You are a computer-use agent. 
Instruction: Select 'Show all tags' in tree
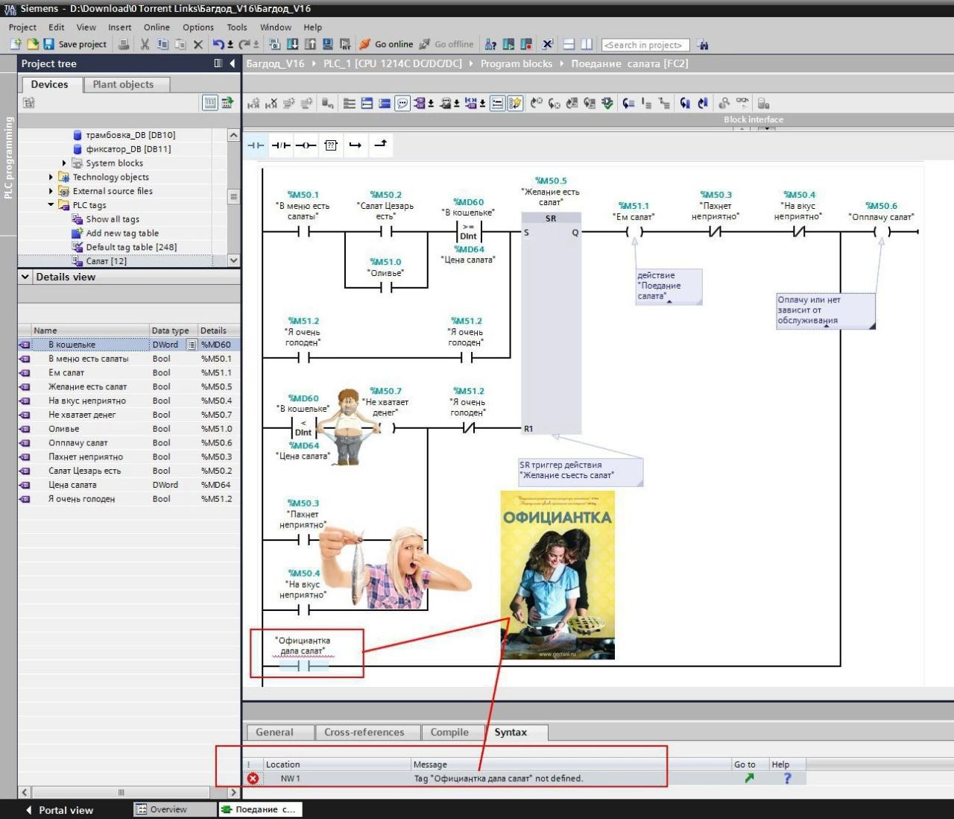[x=113, y=219]
